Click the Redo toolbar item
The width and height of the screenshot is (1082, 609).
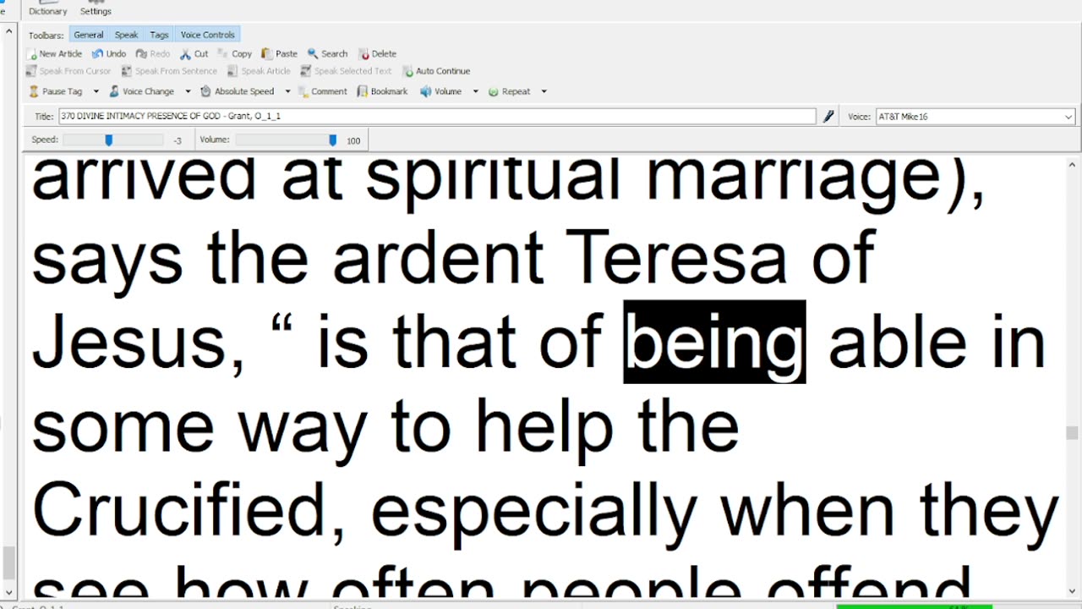click(x=153, y=53)
